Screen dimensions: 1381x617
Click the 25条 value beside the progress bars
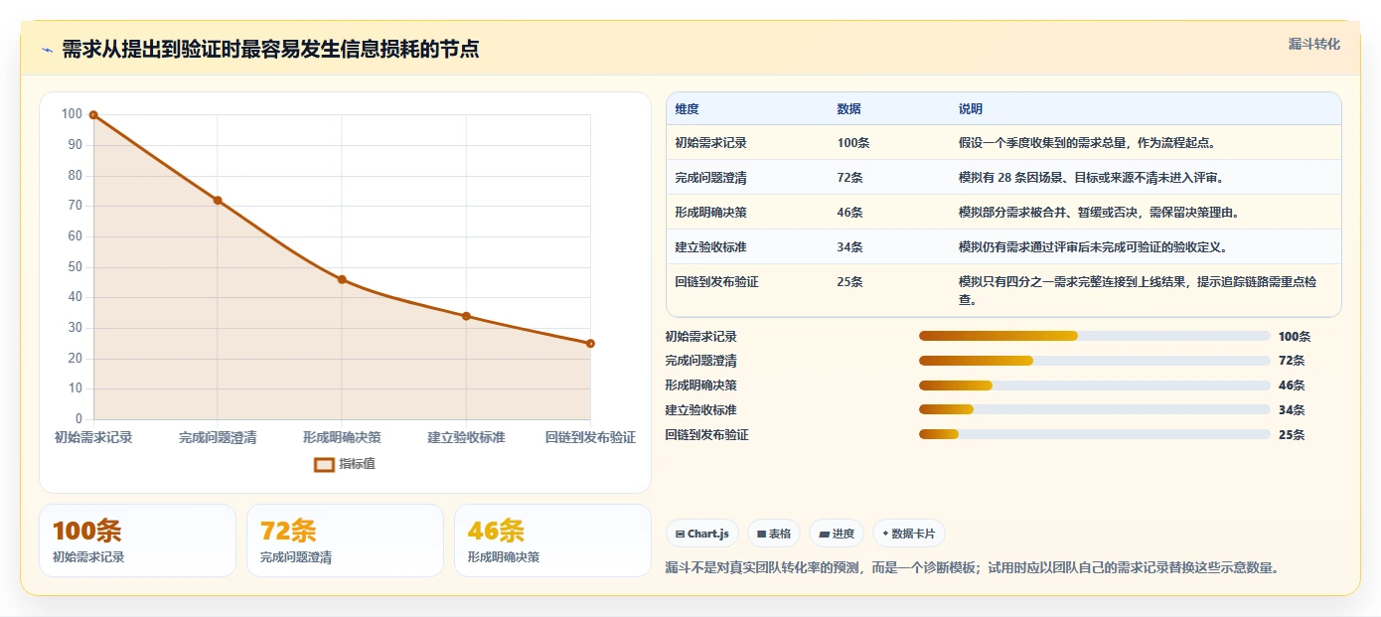tap(1292, 435)
